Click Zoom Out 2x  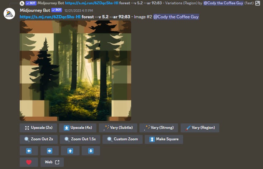(x=39, y=139)
